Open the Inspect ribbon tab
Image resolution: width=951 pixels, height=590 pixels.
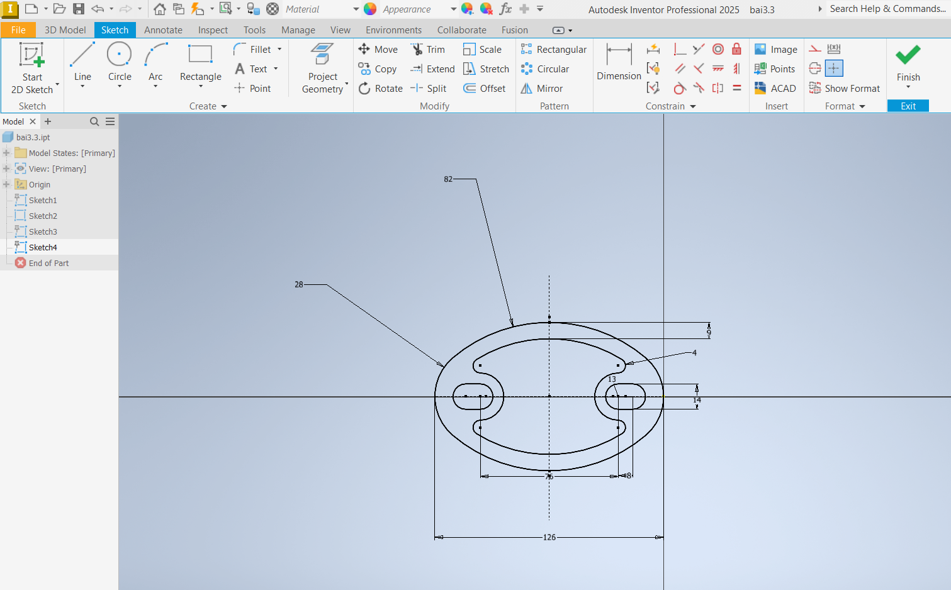[x=213, y=30]
